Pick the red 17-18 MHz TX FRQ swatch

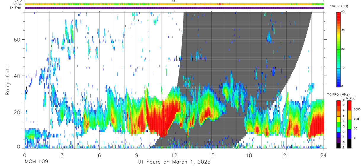pos(338,103)
